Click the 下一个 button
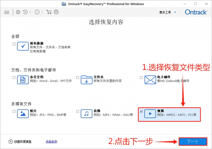 coord(193,142)
